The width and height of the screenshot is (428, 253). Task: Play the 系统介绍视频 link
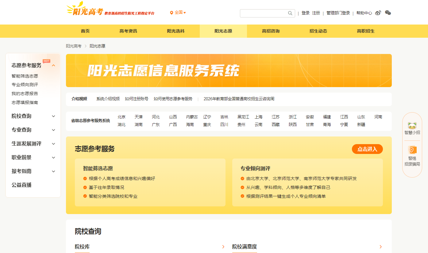108,99
